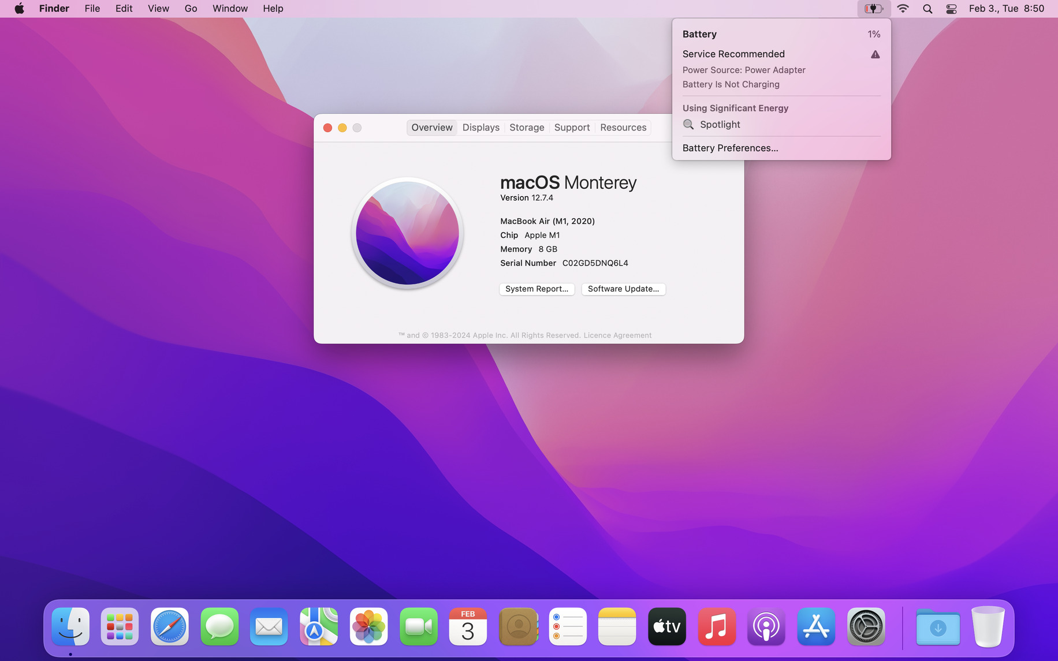Screen dimensions: 1058x661
Task: Open Mail from the Dock
Action: pyautogui.click(x=269, y=626)
